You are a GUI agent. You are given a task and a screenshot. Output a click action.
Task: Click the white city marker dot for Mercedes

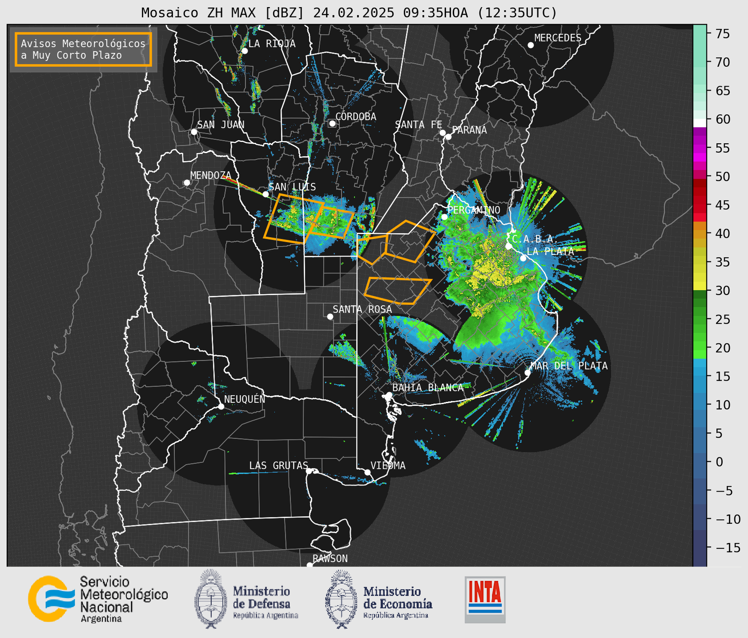[x=531, y=45]
